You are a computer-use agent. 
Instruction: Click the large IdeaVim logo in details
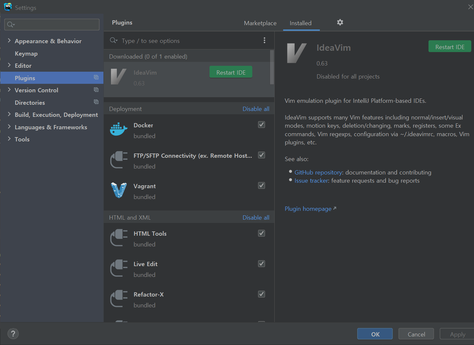[x=297, y=53]
